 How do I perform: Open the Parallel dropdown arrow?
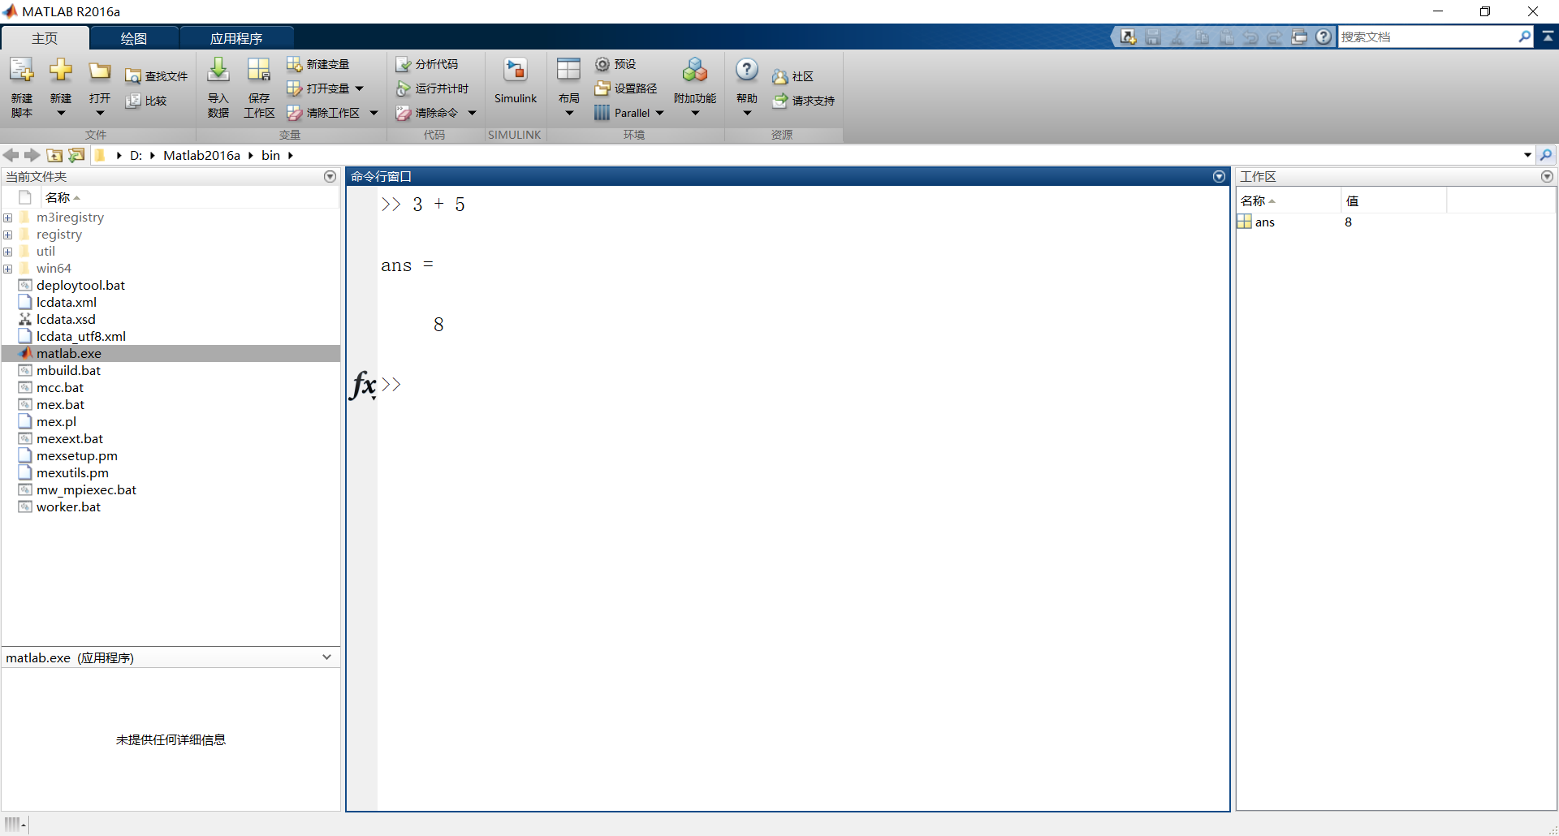(659, 113)
